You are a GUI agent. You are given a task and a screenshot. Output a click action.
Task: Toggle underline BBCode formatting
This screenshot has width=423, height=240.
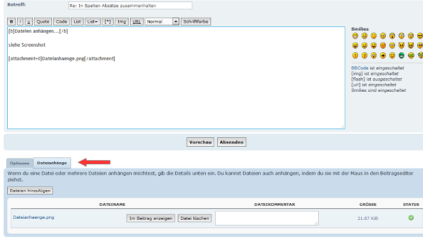(x=28, y=22)
